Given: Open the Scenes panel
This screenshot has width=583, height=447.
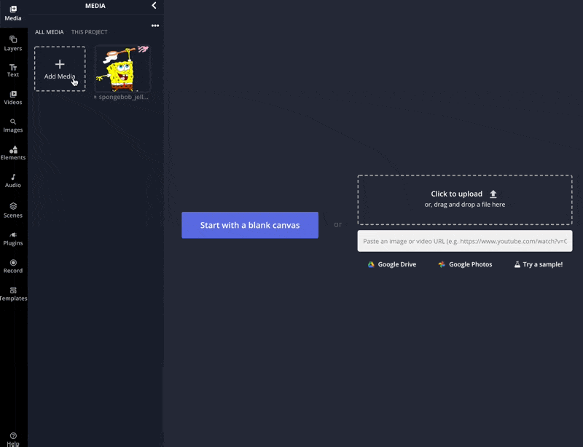Looking at the screenshot, I should [13, 210].
